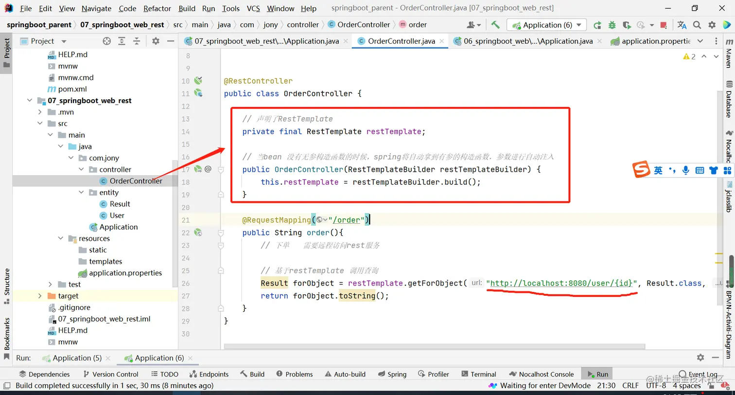The image size is (735, 395).
Task: Open the Refactor menu
Action: (157, 8)
